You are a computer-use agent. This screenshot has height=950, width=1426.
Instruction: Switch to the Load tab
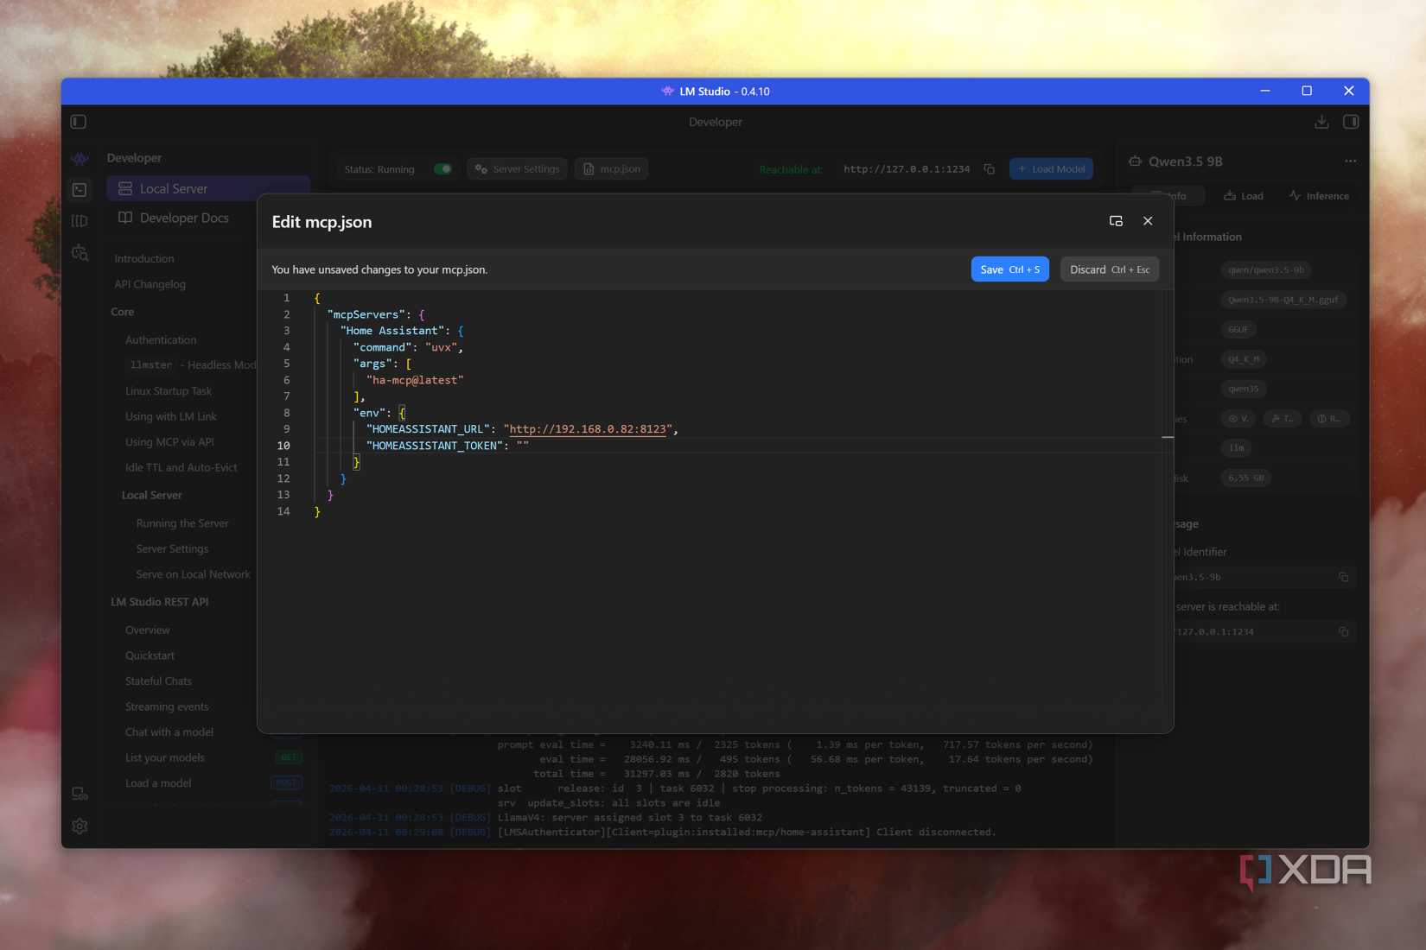(1244, 196)
